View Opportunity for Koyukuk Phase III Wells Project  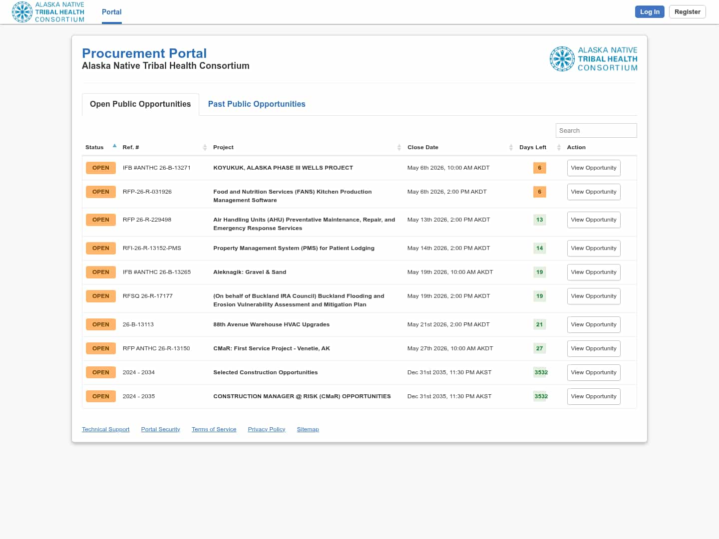point(594,168)
